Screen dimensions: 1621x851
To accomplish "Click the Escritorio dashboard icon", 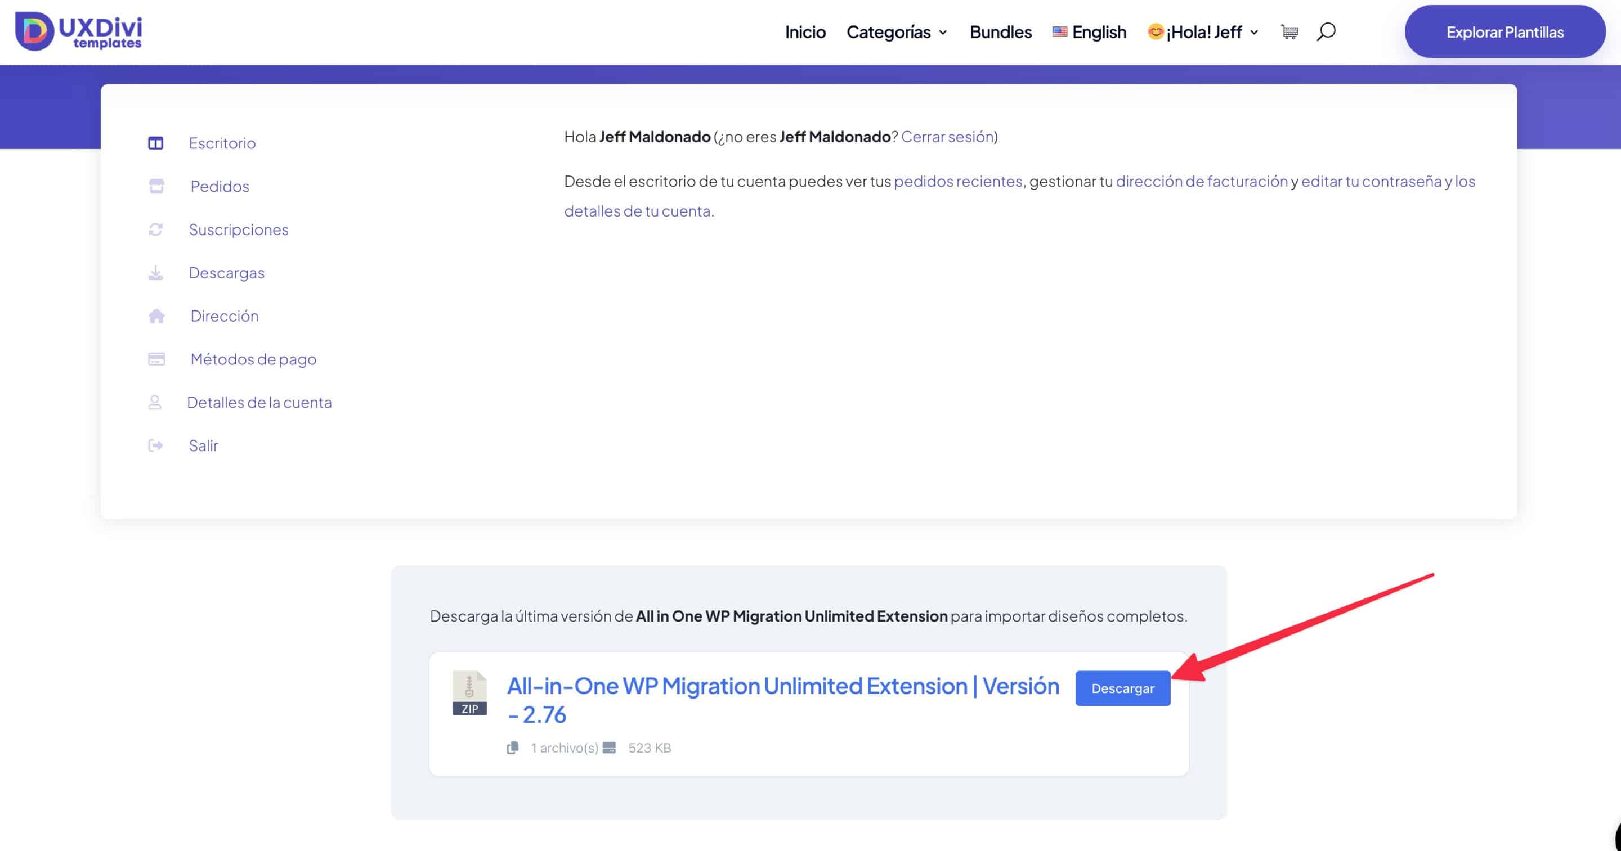I will point(155,143).
